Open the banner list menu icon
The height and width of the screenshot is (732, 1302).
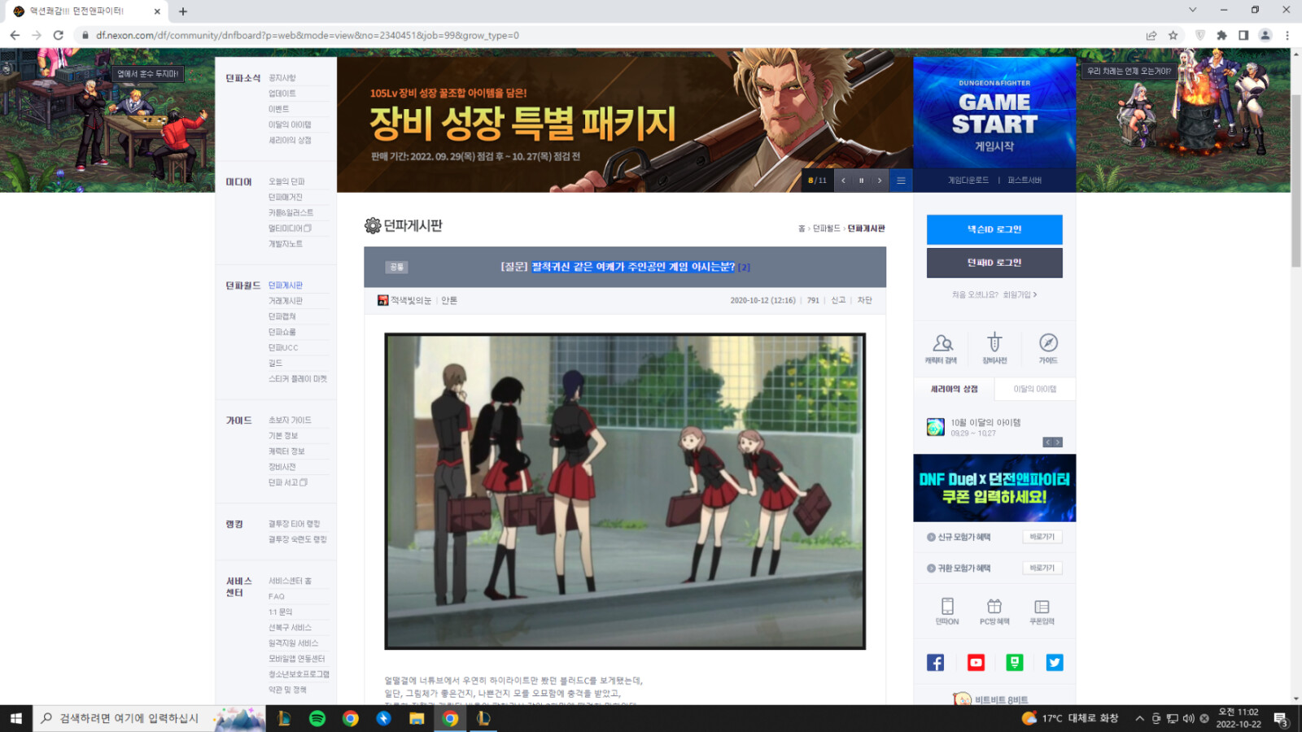pyautogui.click(x=901, y=181)
